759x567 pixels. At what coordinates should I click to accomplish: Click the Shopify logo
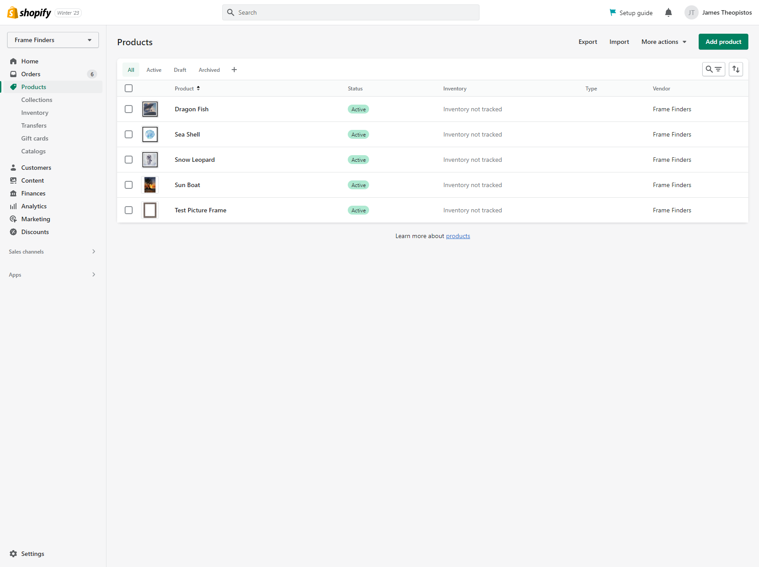coord(29,12)
